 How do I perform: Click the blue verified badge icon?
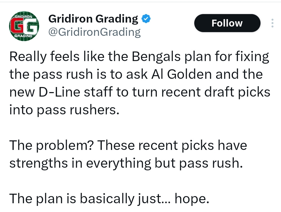pyautogui.click(x=146, y=19)
